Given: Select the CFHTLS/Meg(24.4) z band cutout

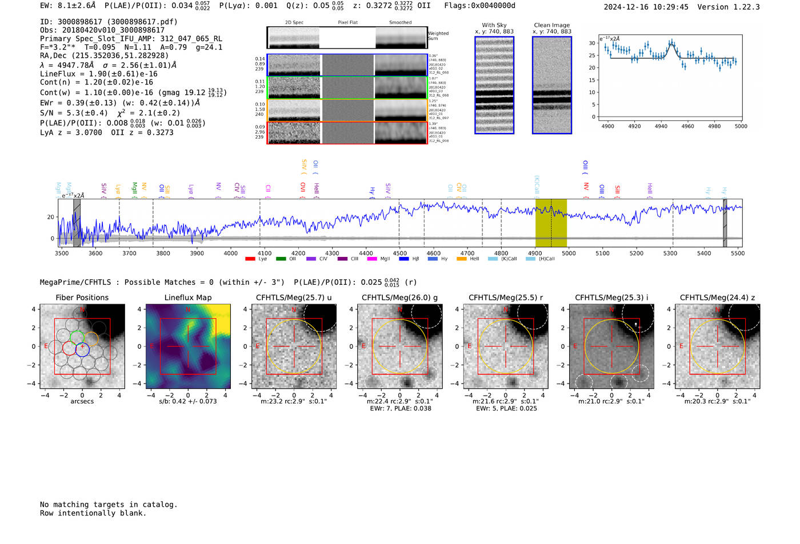Looking at the screenshot, I should tap(718, 346).
